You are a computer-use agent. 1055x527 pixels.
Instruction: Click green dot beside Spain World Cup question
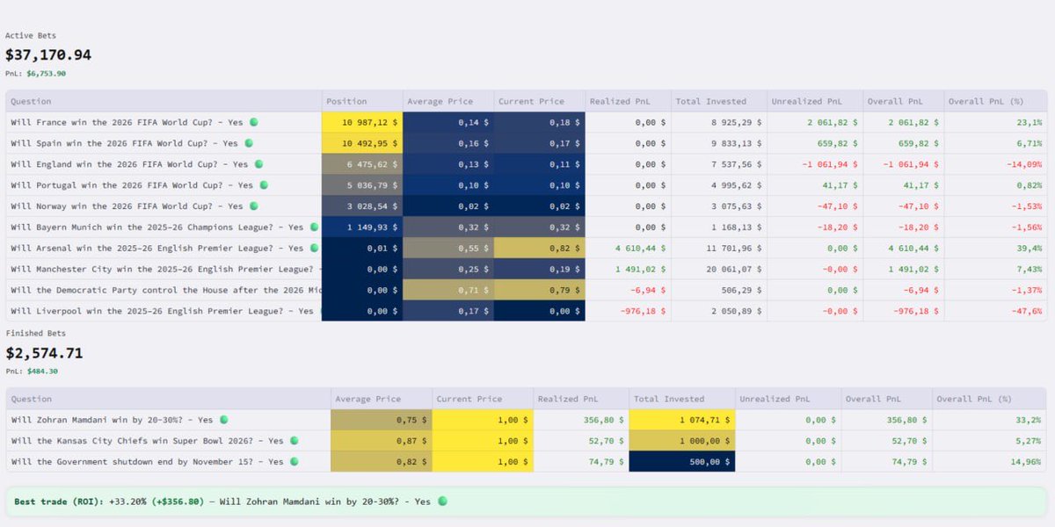pos(248,143)
